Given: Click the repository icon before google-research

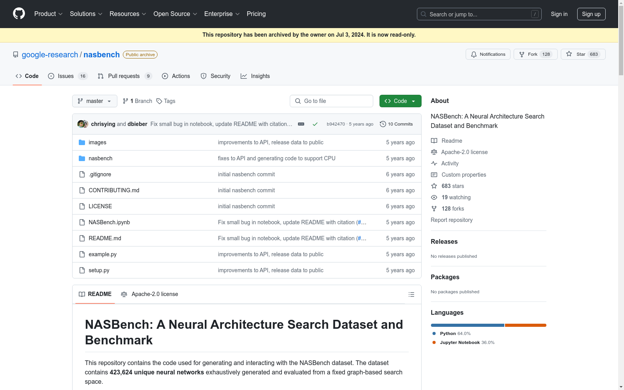Looking at the screenshot, I should (16, 55).
